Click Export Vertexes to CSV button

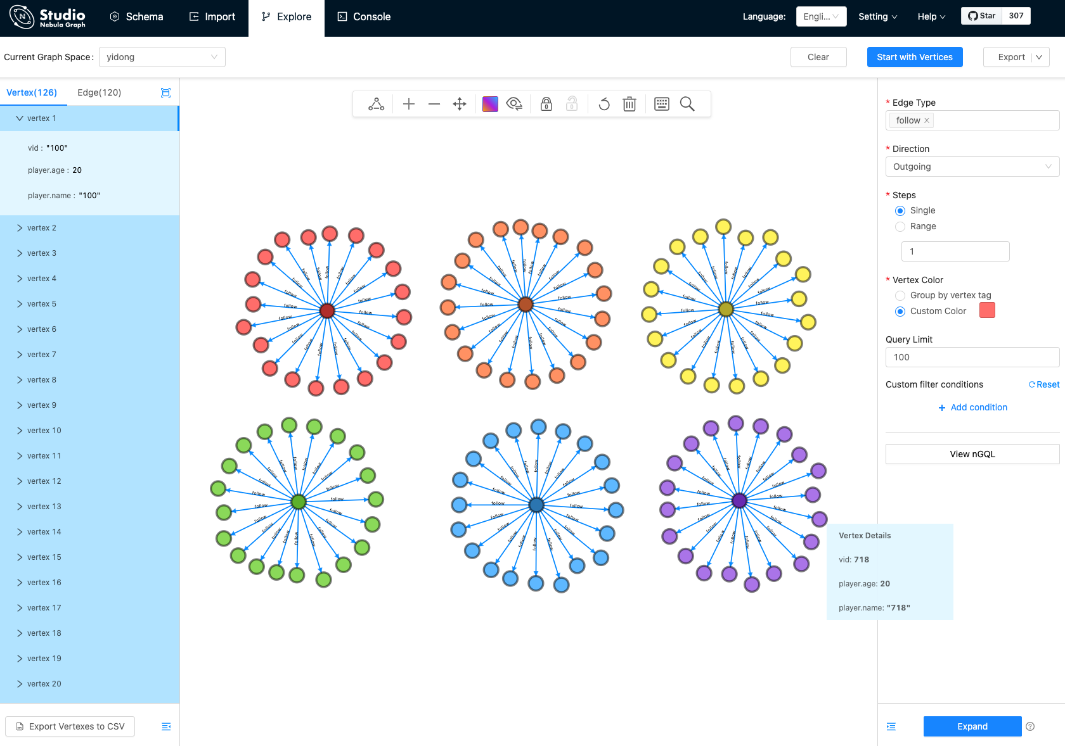(x=70, y=726)
